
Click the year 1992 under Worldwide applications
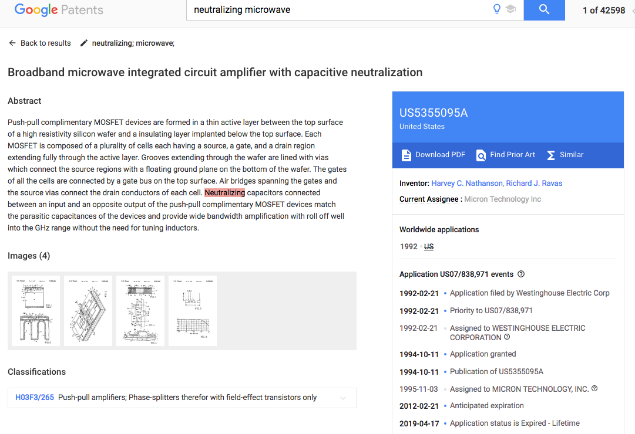coord(409,246)
